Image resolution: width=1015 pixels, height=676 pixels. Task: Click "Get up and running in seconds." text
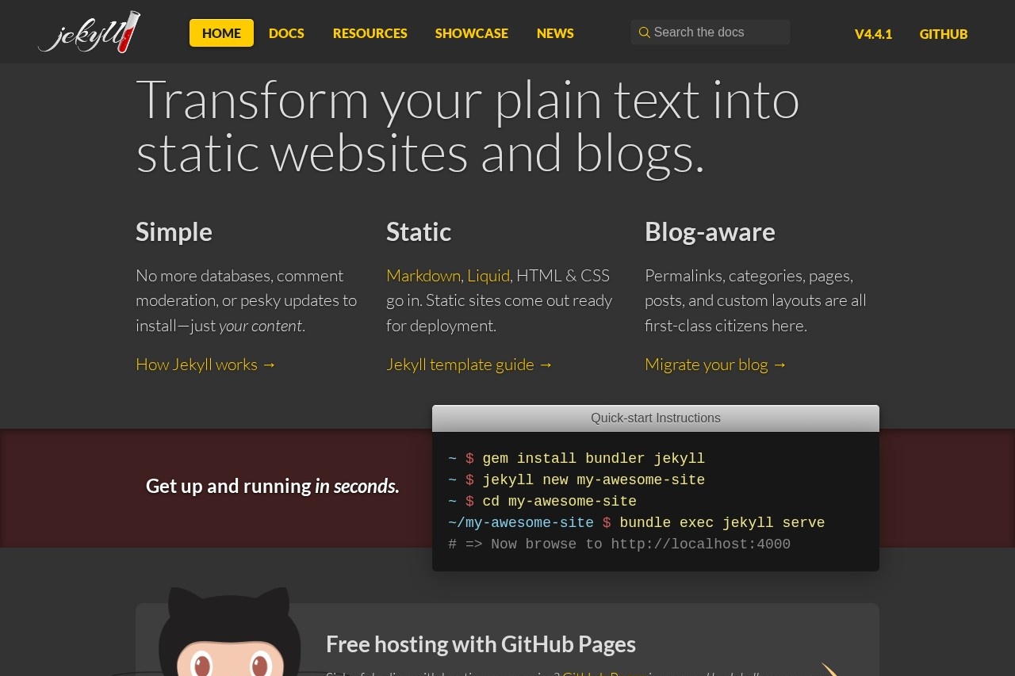click(x=272, y=486)
